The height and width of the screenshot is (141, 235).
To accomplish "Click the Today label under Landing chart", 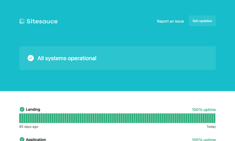I will (x=211, y=127).
